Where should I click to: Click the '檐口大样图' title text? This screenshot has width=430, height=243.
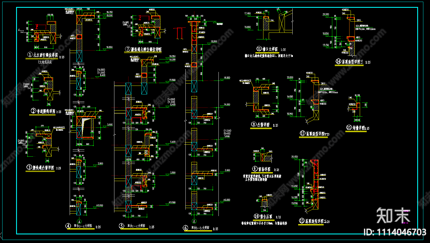click(x=270, y=49)
